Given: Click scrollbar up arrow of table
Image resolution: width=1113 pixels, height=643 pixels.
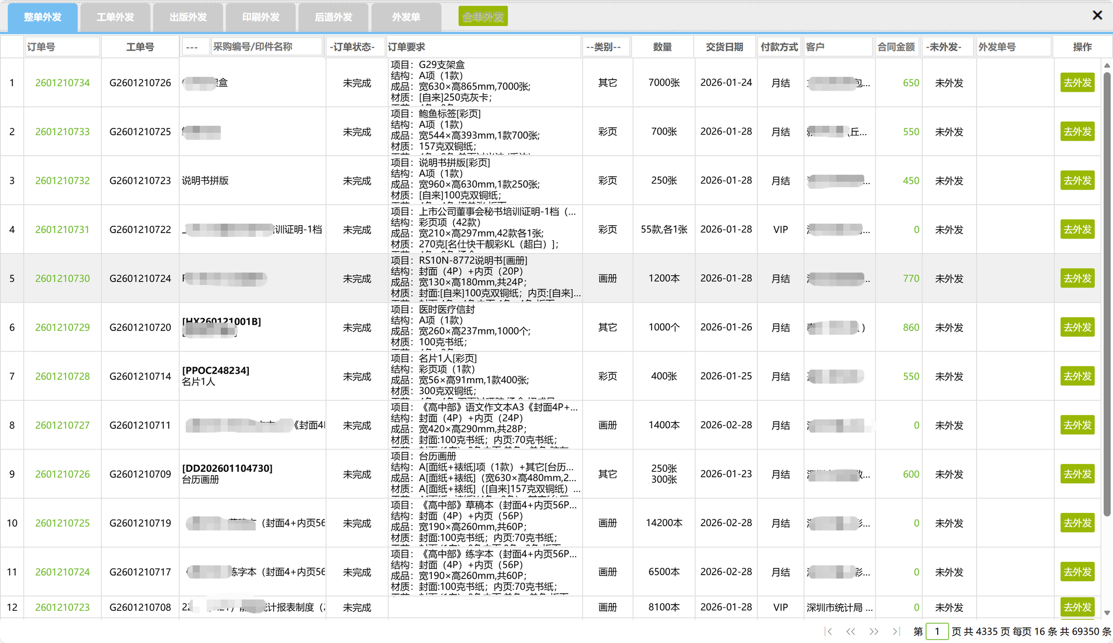Looking at the screenshot, I should pos(1107,65).
